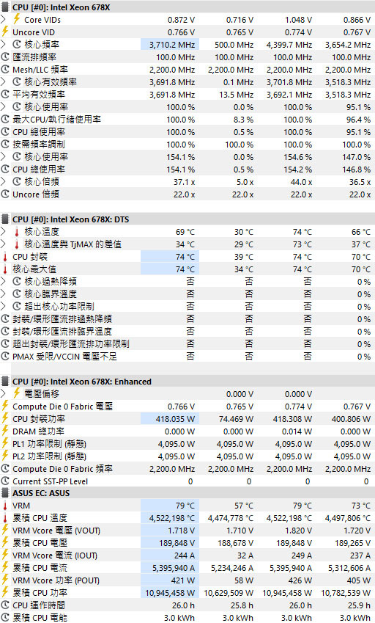Click the clock icon of Current SST-PP Level
This screenshot has height=623, width=375.
tap(5, 481)
